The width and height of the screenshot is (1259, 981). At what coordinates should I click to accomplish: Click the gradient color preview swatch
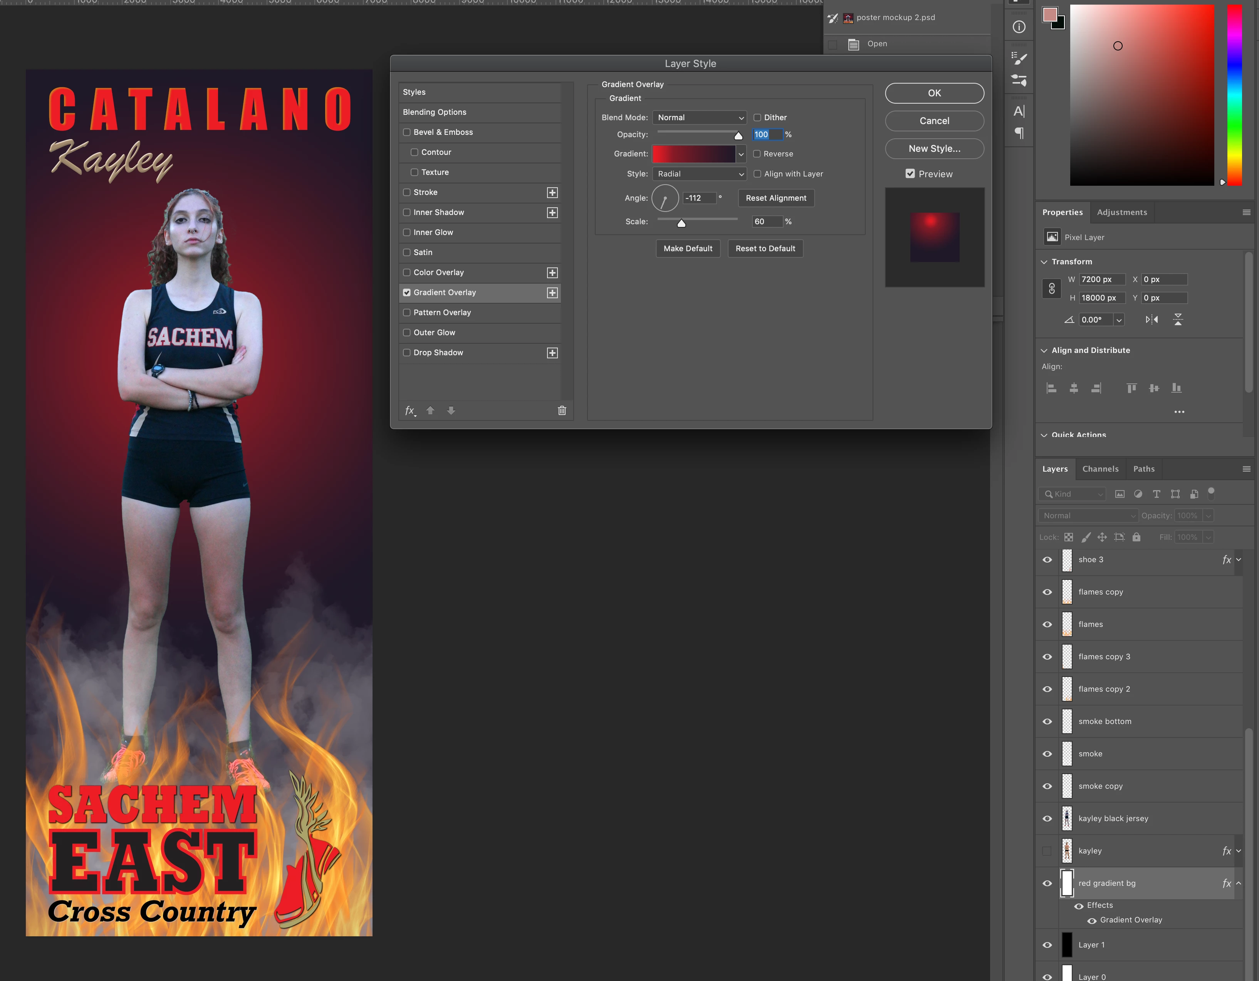pyautogui.click(x=693, y=154)
